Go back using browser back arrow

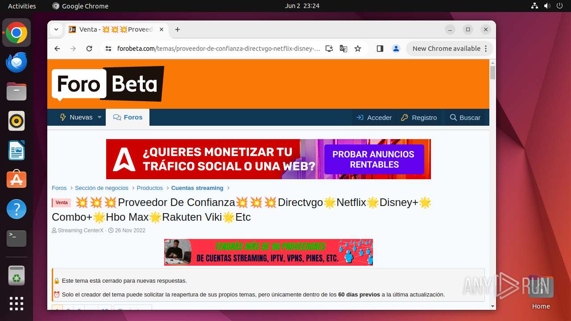pos(57,49)
